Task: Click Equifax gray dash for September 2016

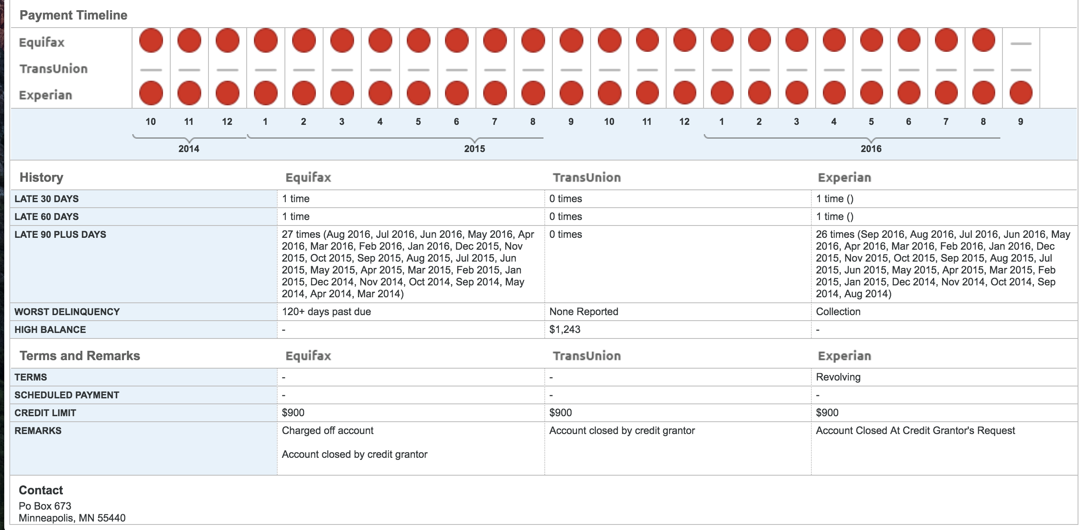Action: (x=1021, y=43)
